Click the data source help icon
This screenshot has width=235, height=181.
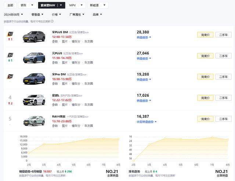[x=52, y=21]
